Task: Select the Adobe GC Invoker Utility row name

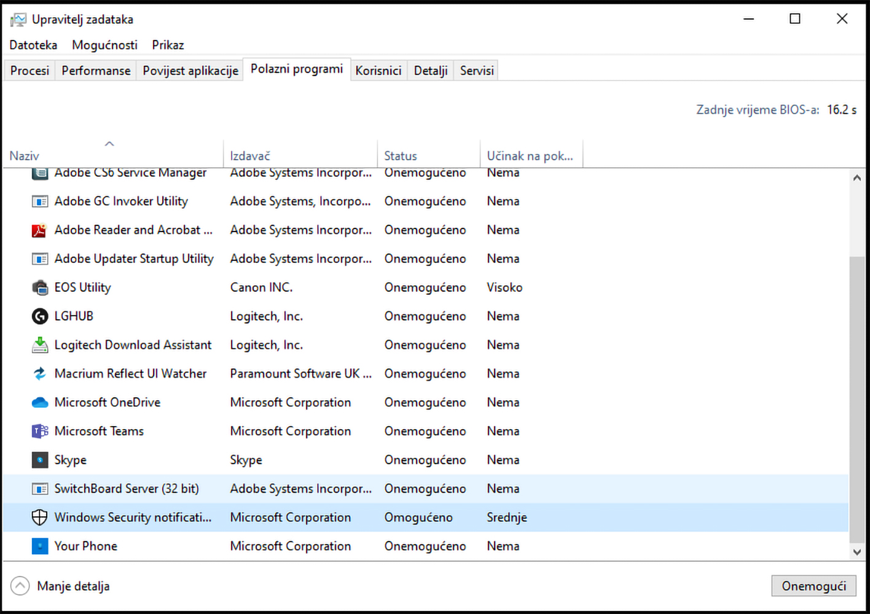Action: coord(121,201)
